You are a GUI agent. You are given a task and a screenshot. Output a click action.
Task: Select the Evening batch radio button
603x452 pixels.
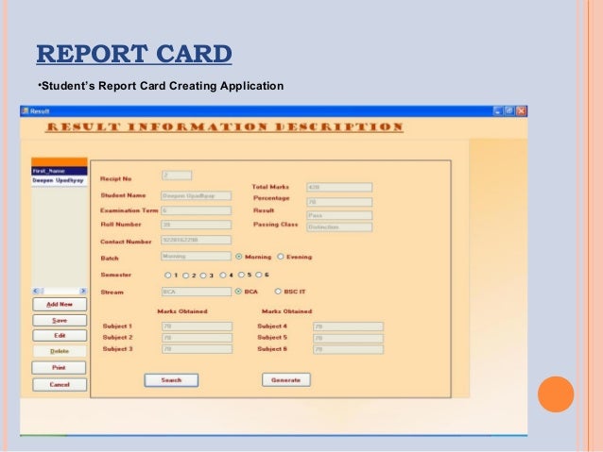tap(281, 256)
